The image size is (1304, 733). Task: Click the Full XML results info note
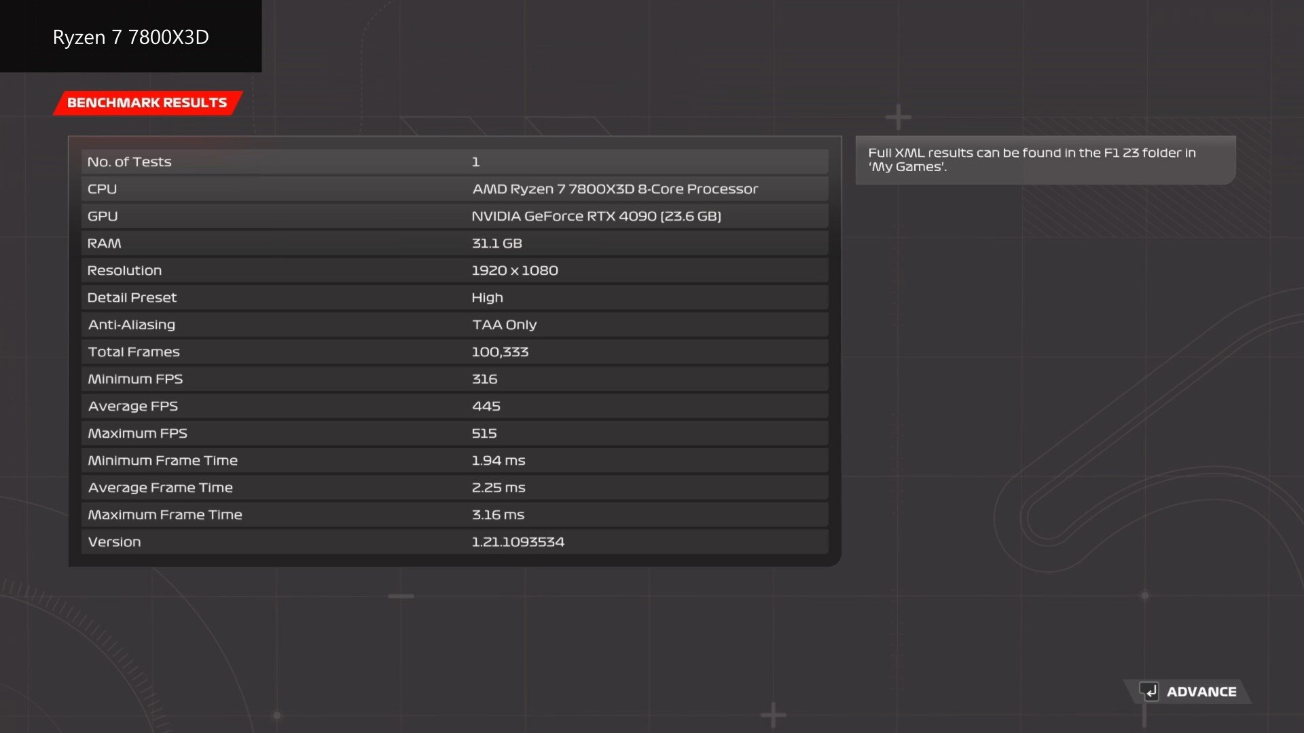pos(1045,160)
